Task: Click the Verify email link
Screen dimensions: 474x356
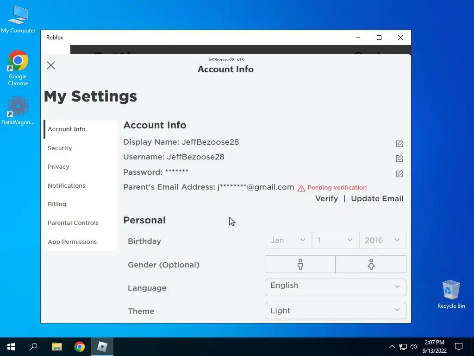Action: (326, 198)
